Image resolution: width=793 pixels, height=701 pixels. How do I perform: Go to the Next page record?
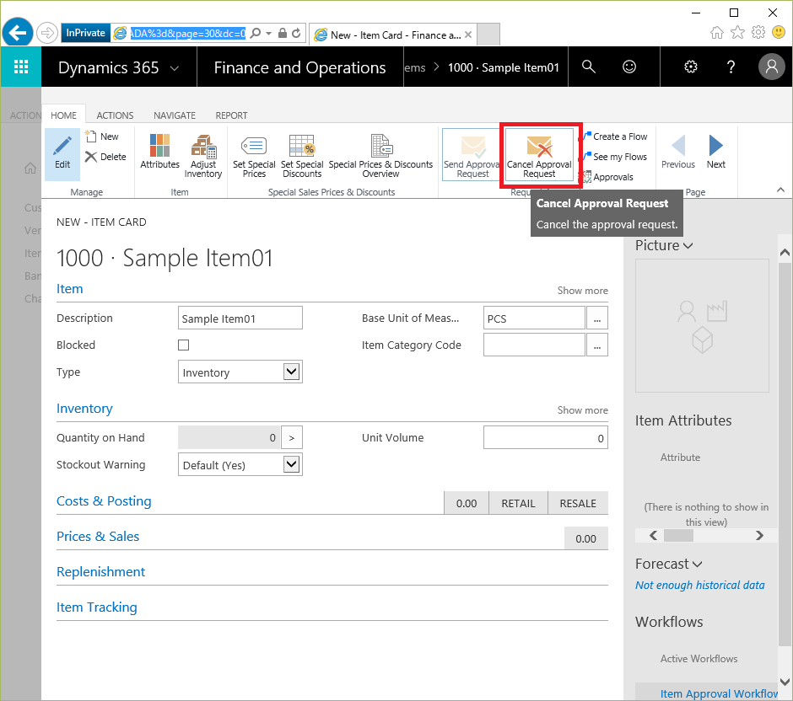click(716, 152)
